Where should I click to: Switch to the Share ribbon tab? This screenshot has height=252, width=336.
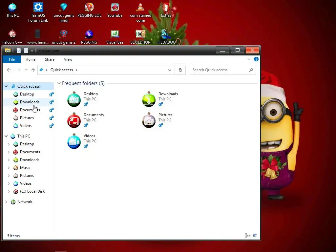tap(50, 59)
